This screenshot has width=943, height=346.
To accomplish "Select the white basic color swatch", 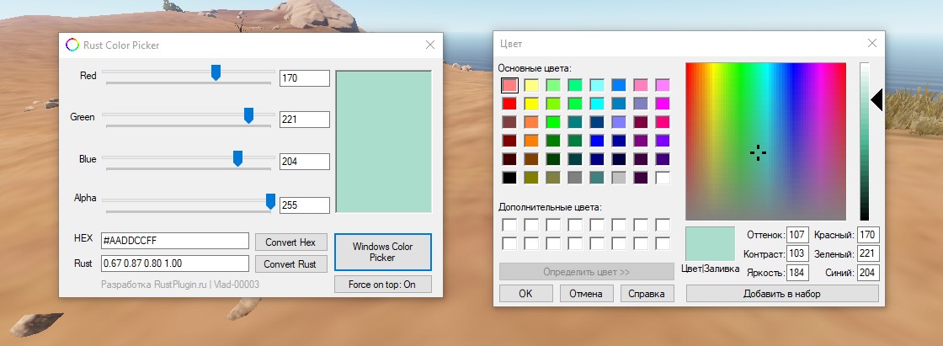I will [663, 178].
